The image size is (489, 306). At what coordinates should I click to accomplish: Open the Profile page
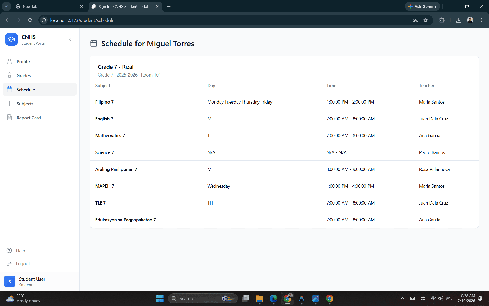[x=40, y=61]
